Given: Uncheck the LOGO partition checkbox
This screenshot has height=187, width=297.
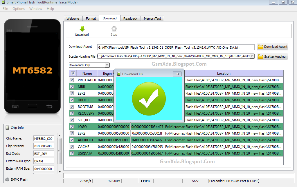Looking at the screenshot, I should coord(72,127).
